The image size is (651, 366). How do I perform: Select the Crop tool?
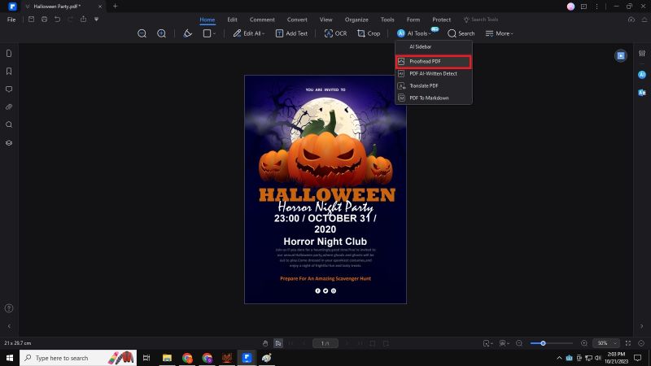click(369, 33)
